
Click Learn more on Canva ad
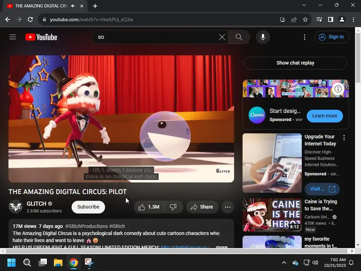pyautogui.click(x=325, y=116)
